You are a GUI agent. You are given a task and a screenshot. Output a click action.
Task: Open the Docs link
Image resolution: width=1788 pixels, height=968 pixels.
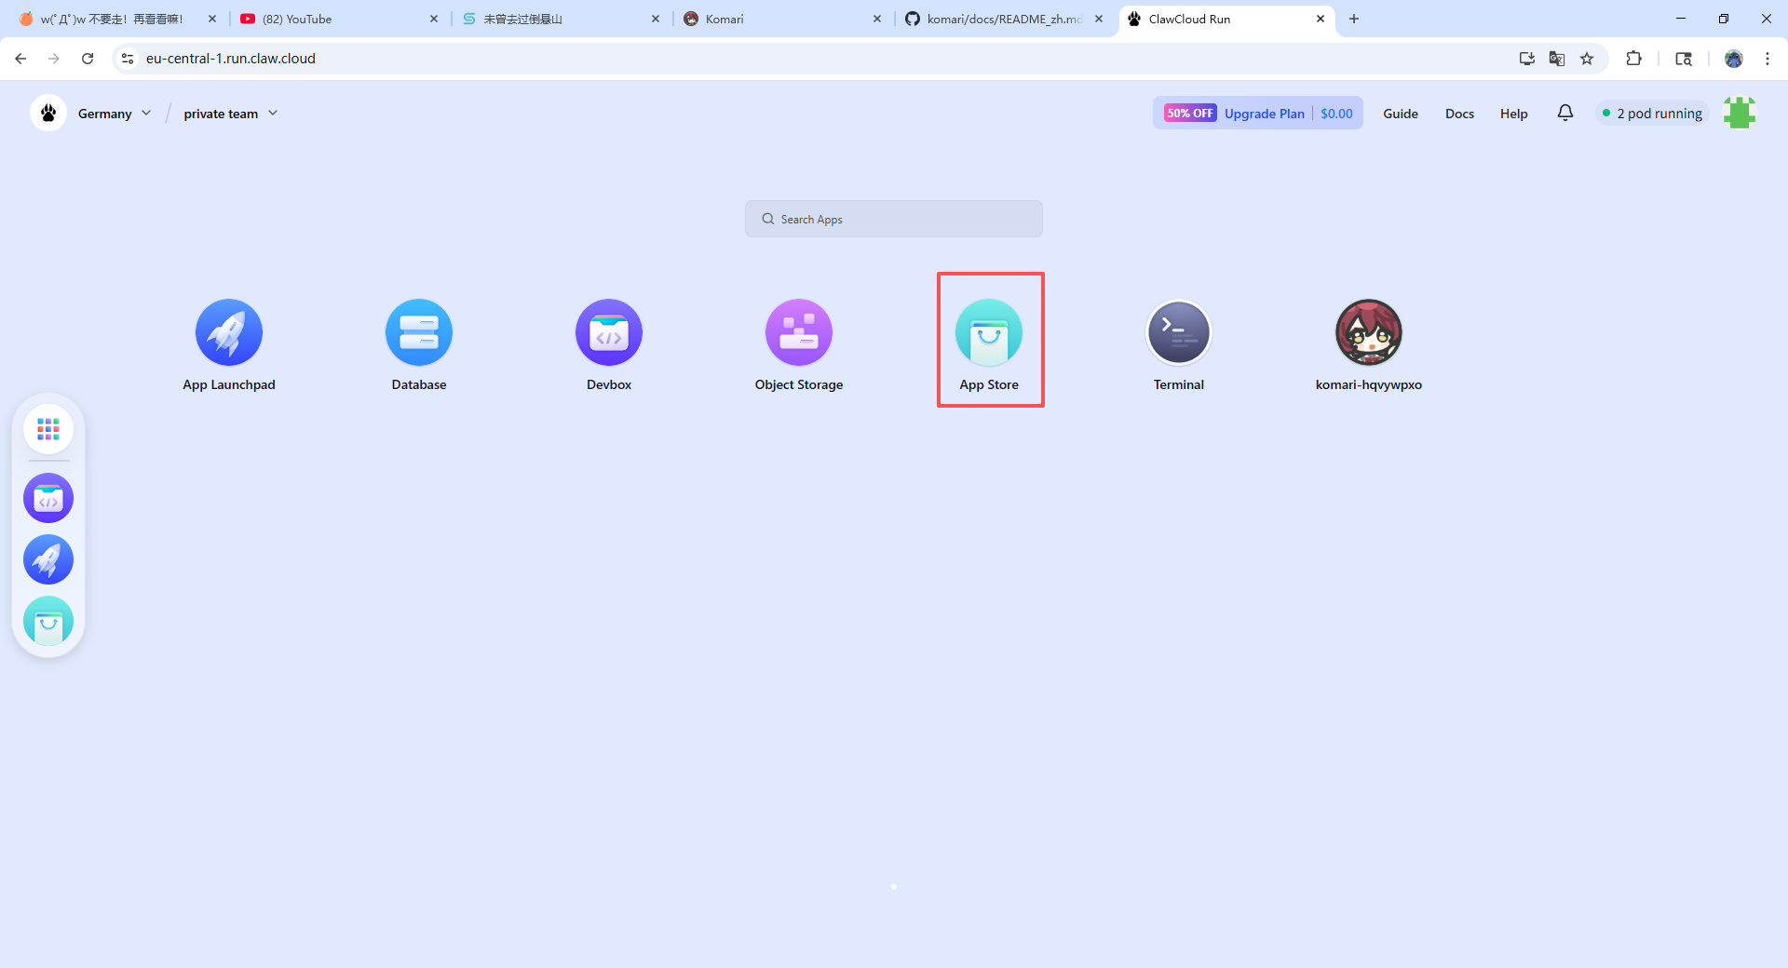click(1459, 114)
